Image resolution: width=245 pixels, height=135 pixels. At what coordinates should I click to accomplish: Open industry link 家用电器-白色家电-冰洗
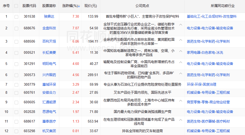tap(205, 52)
